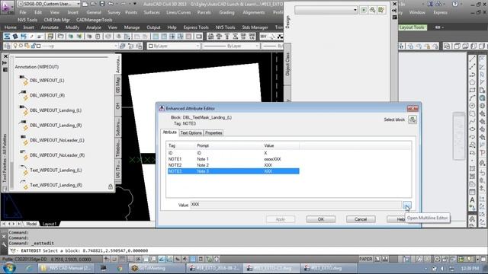The height and width of the screenshot is (274, 488).
Task: Choose the Multiline Text 'A' tool
Action: point(472,199)
